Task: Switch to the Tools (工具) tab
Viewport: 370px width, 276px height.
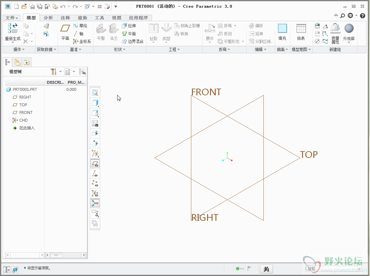Action: [100, 18]
